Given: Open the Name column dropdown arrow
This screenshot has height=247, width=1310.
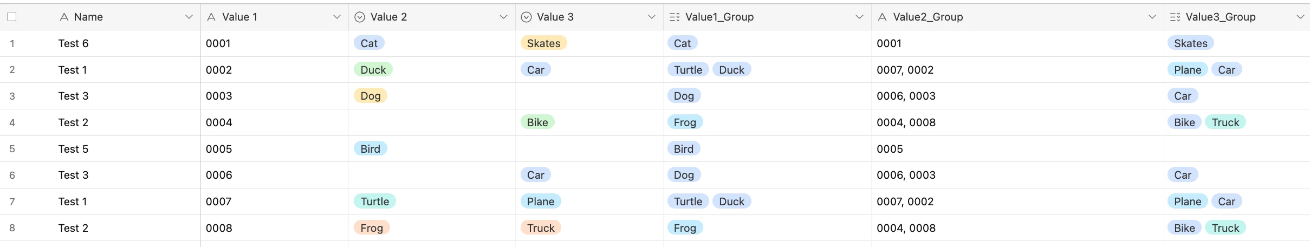Looking at the screenshot, I should pos(189,17).
